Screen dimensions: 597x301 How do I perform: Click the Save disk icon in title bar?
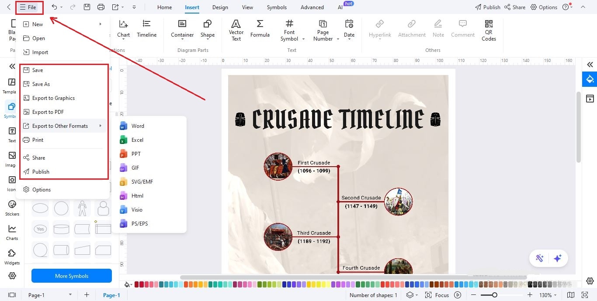pos(87,7)
